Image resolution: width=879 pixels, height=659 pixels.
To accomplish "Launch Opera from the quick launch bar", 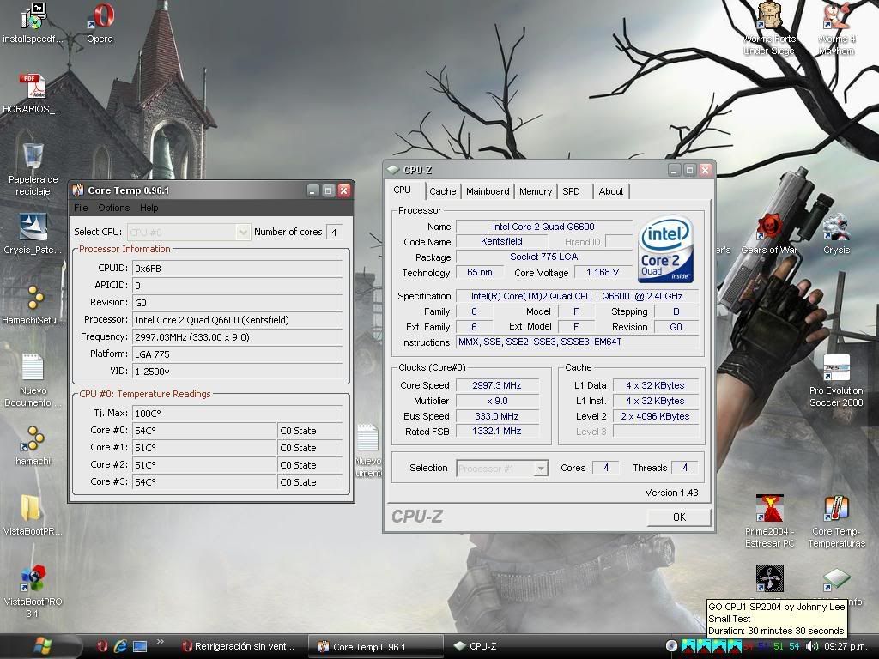I will click(102, 647).
